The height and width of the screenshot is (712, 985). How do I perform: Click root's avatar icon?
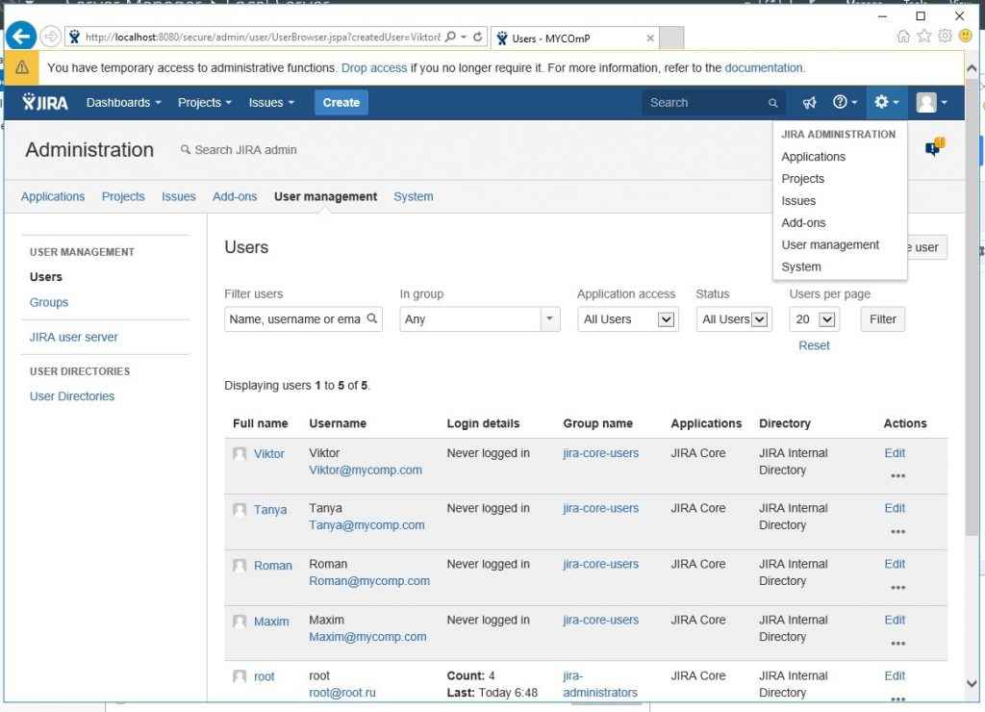pyautogui.click(x=240, y=676)
